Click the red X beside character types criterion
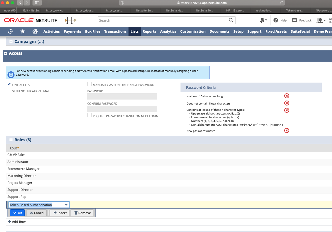Viewport: 332px width, 232px height. pos(287,110)
